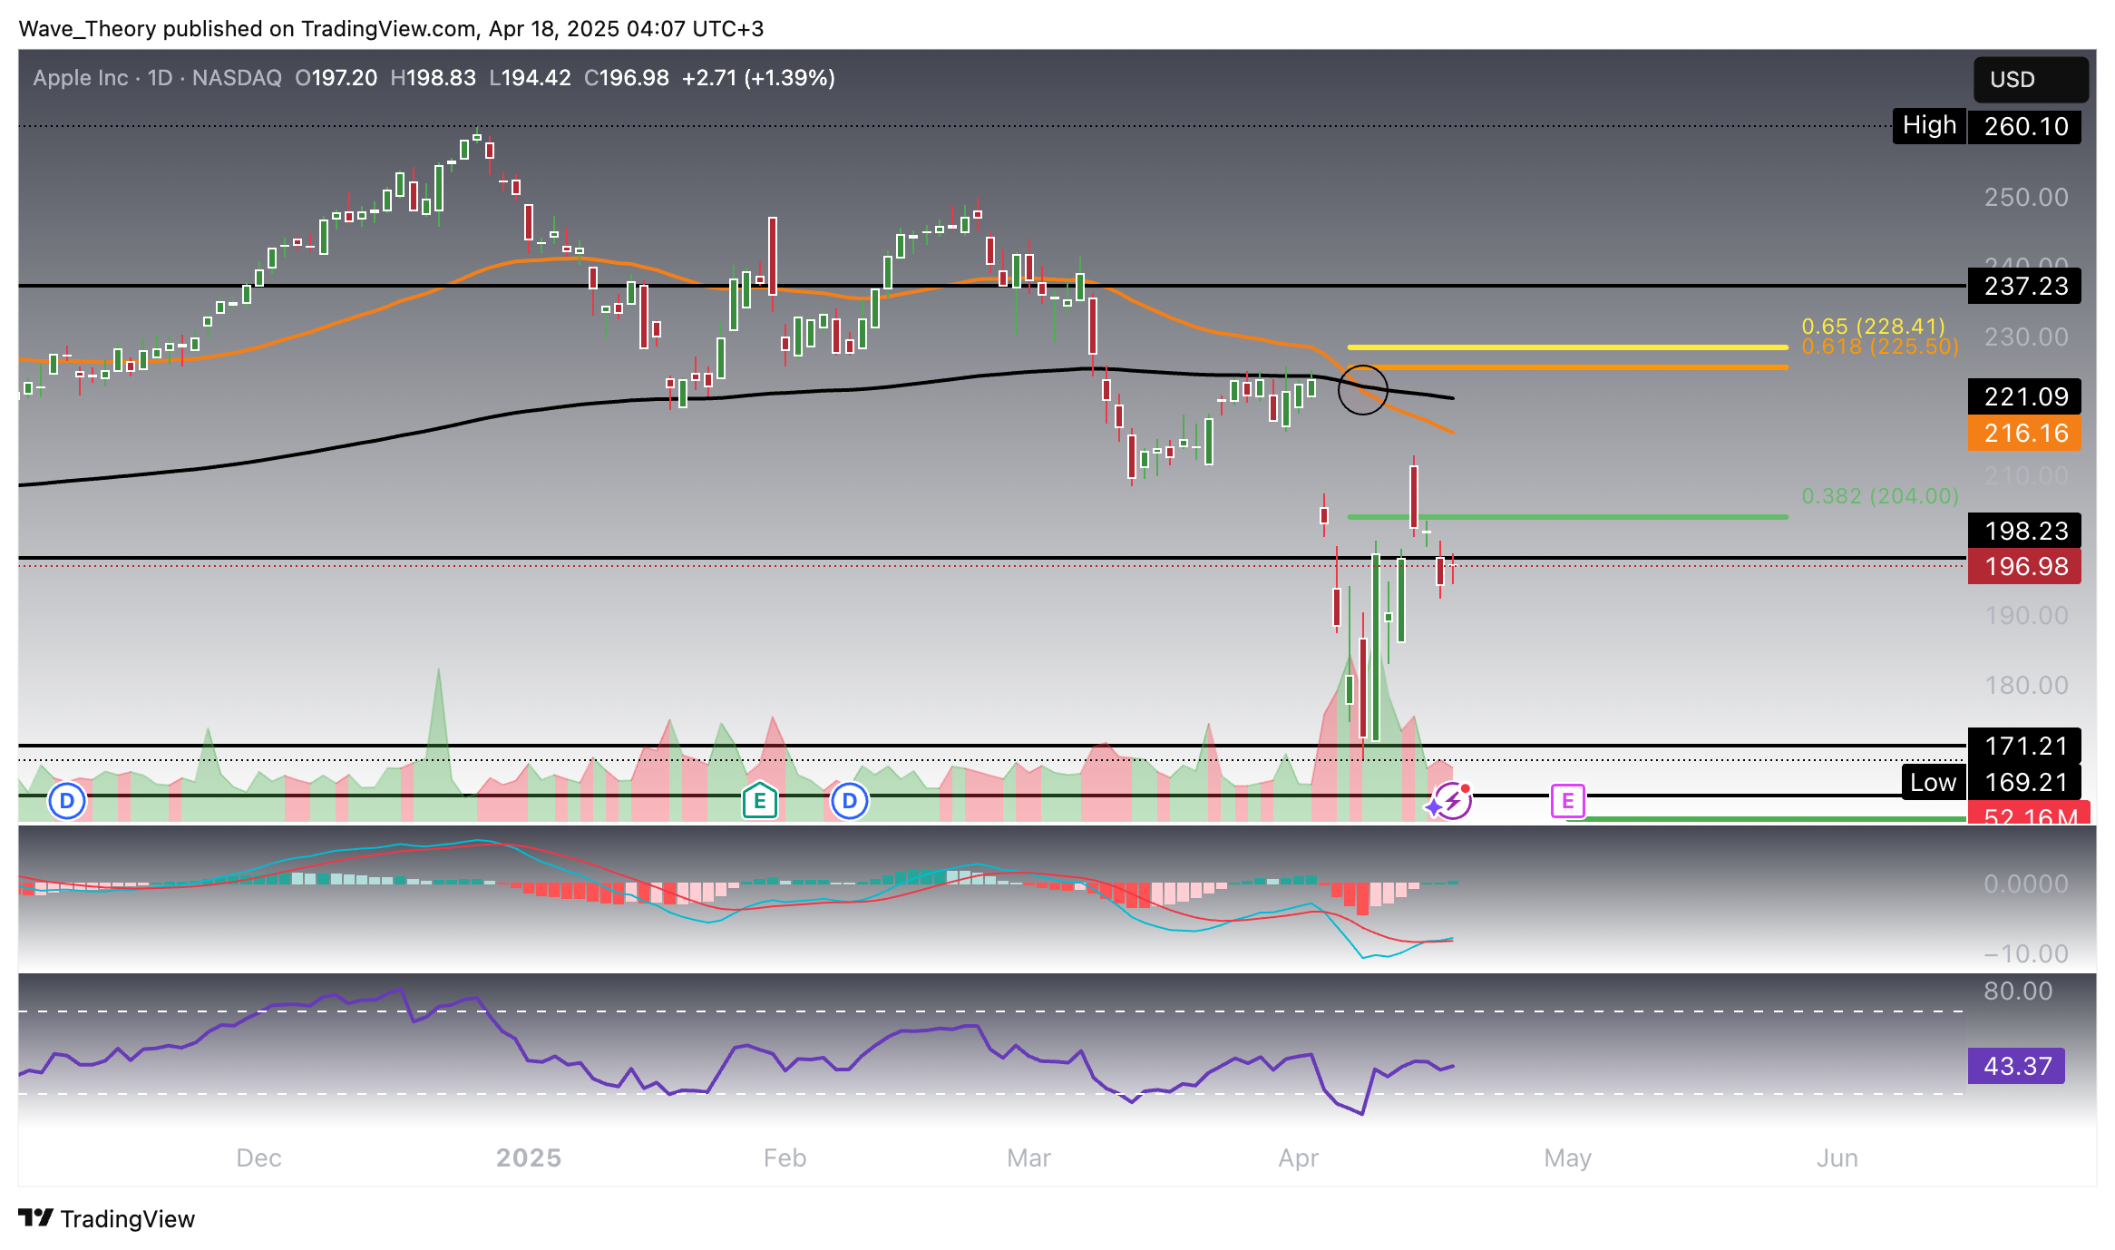Click the close value C196.98
This screenshot has width=2115, height=1250.
coord(626,78)
